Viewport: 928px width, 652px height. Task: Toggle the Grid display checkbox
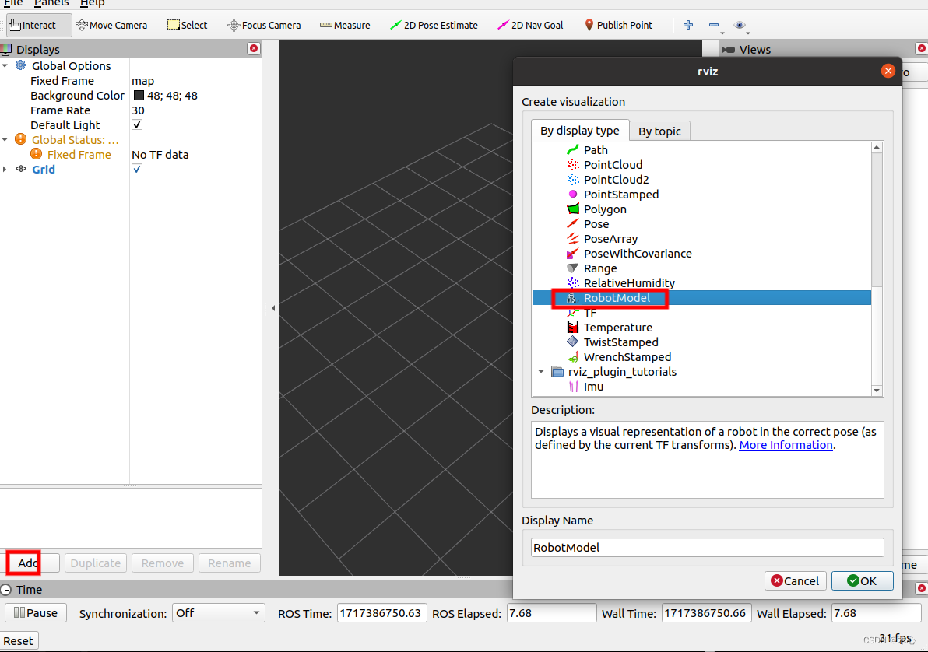click(x=137, y=169)
